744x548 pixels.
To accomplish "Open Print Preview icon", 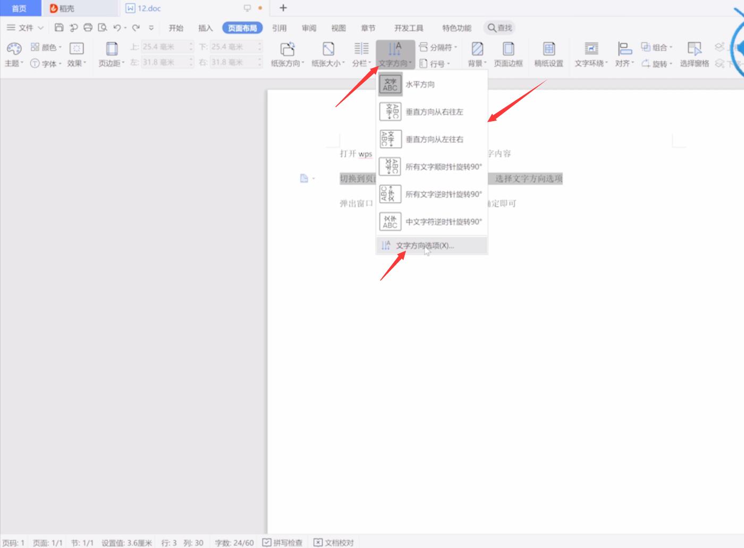I will [103, 28].
